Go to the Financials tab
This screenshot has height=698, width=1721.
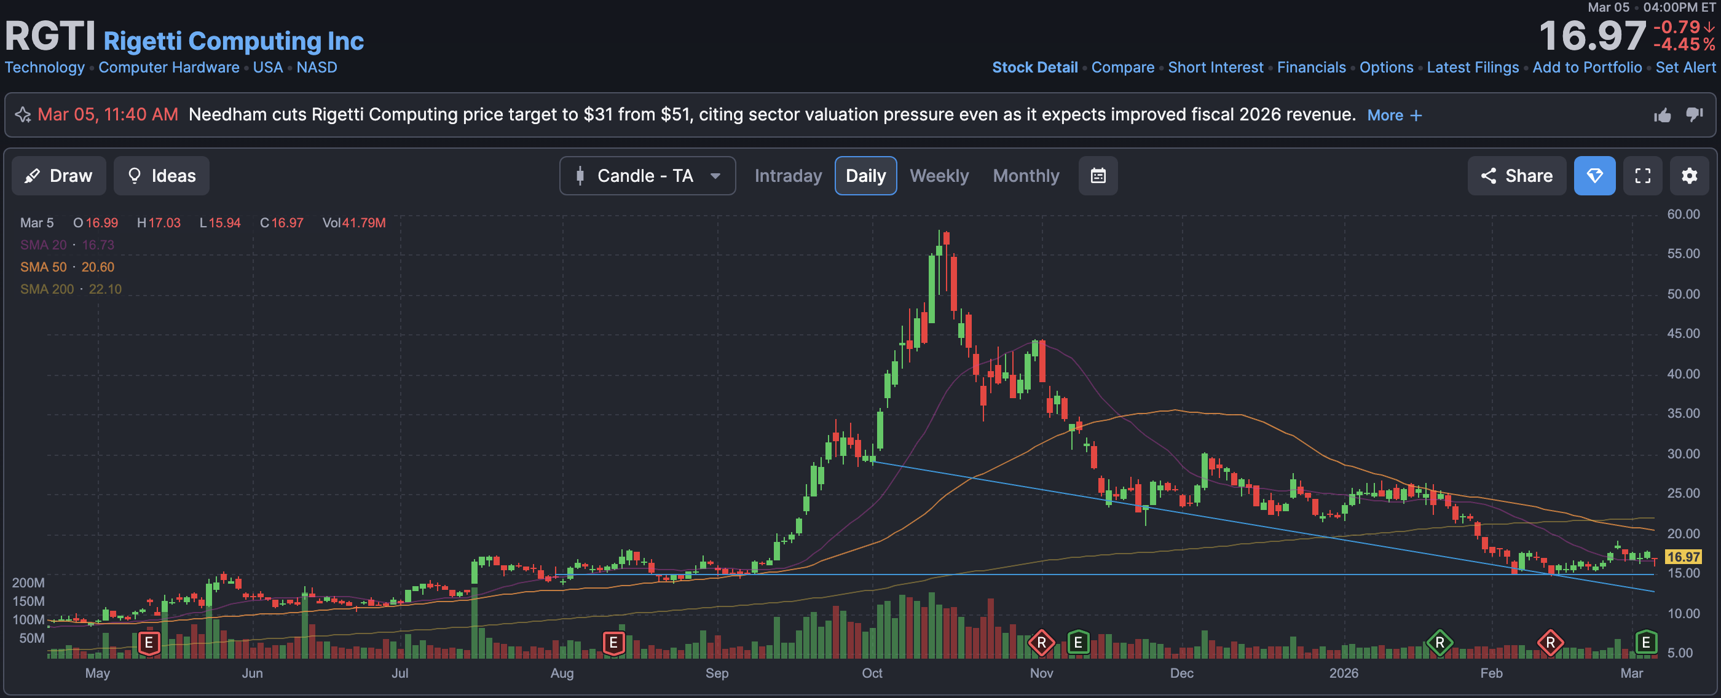(x=1311, y=68)
